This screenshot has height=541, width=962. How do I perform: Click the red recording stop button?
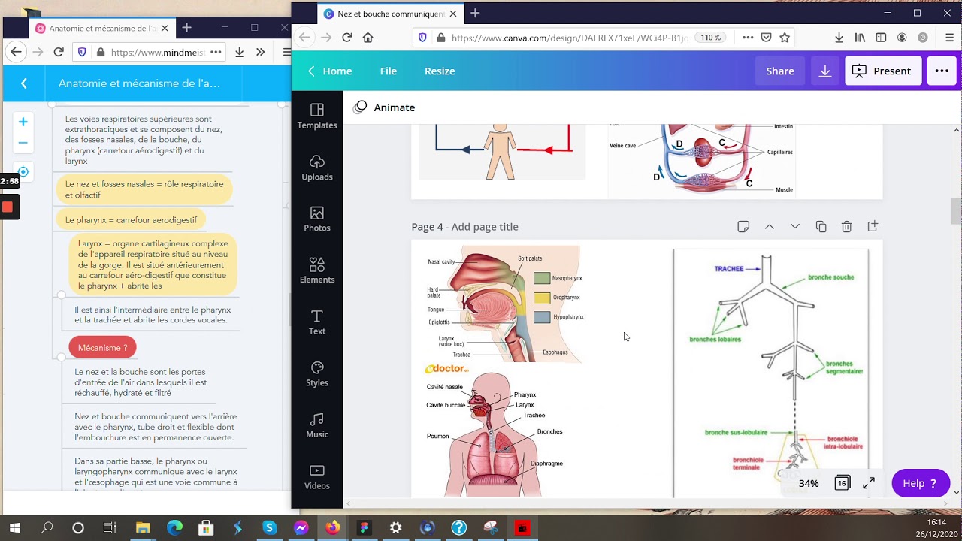point(8,207)
